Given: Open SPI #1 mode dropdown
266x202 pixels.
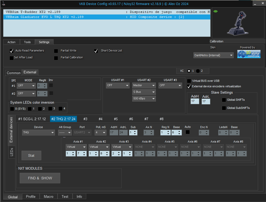Looking at the screenshot, I should [26, 86].
